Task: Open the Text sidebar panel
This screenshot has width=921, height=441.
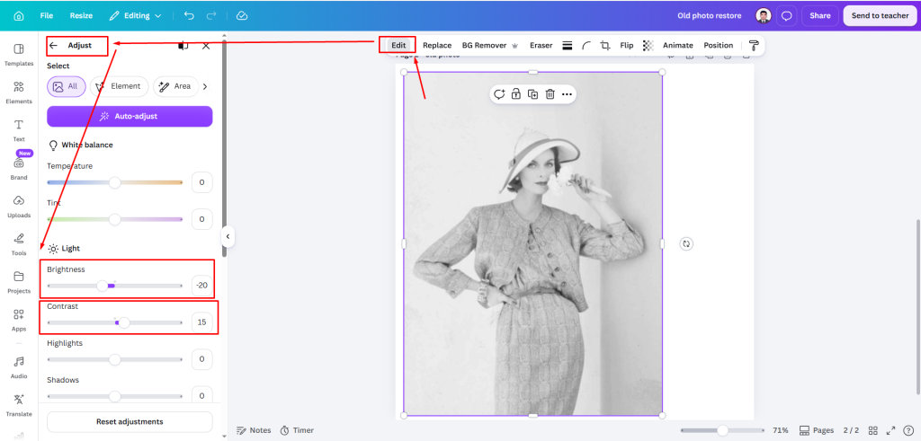Action: pyautogui.click(x=19, y=131)
